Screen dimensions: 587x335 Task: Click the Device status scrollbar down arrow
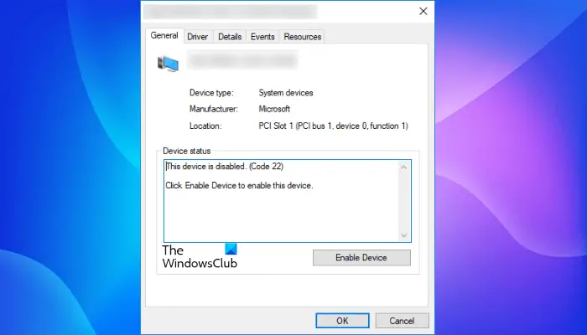(404, 235)
